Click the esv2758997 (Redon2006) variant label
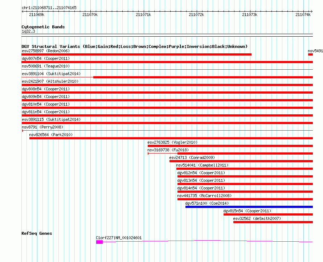This screenshot has height=262, width=323. click(46, 51)
